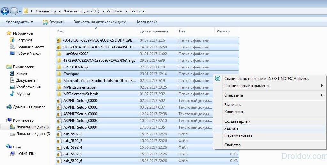Select the Crashpad folder icon
The image size is (327, 165).
pyautogui.click(x=59, y=74)
